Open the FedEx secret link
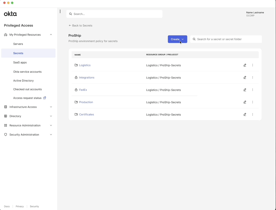 tap(83, 90)
